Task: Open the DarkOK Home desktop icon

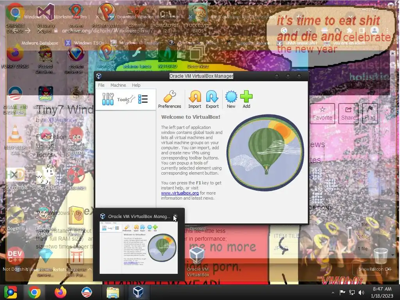Action: point(76,98)
